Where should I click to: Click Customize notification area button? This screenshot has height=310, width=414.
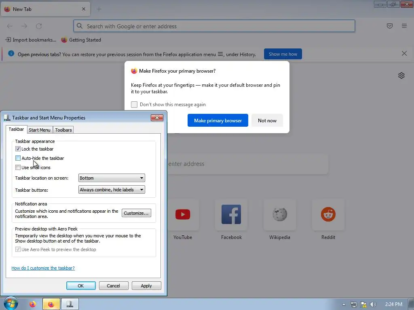pyautogui.click(x=136, y=213)
